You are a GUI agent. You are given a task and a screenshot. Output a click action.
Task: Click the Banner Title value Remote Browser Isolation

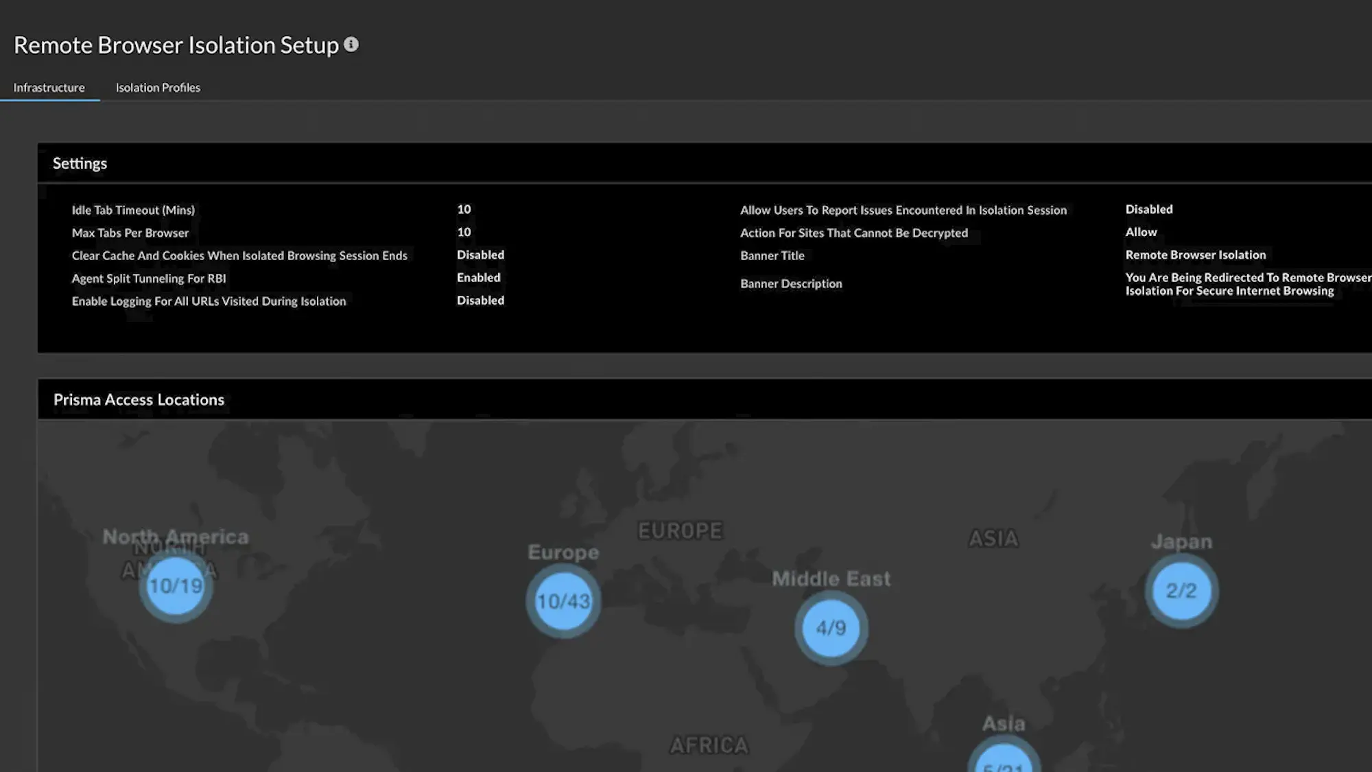click(1195, 255)
